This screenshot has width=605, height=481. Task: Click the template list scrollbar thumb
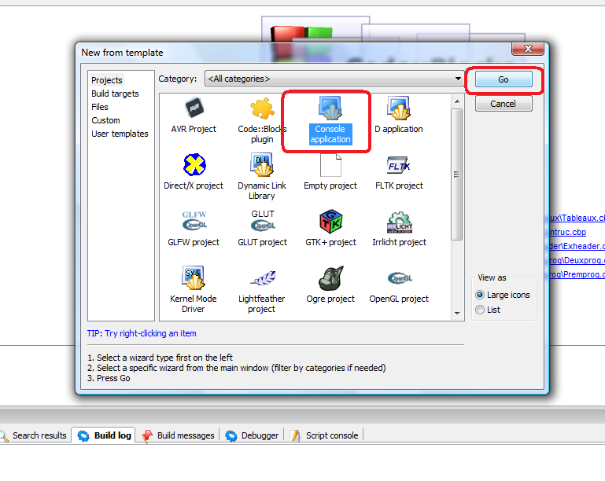point(457,174)
